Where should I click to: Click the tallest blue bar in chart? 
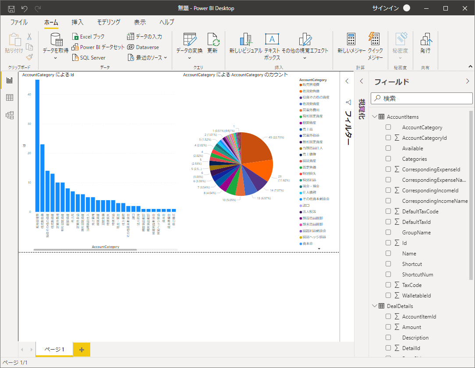pos(38,146)
